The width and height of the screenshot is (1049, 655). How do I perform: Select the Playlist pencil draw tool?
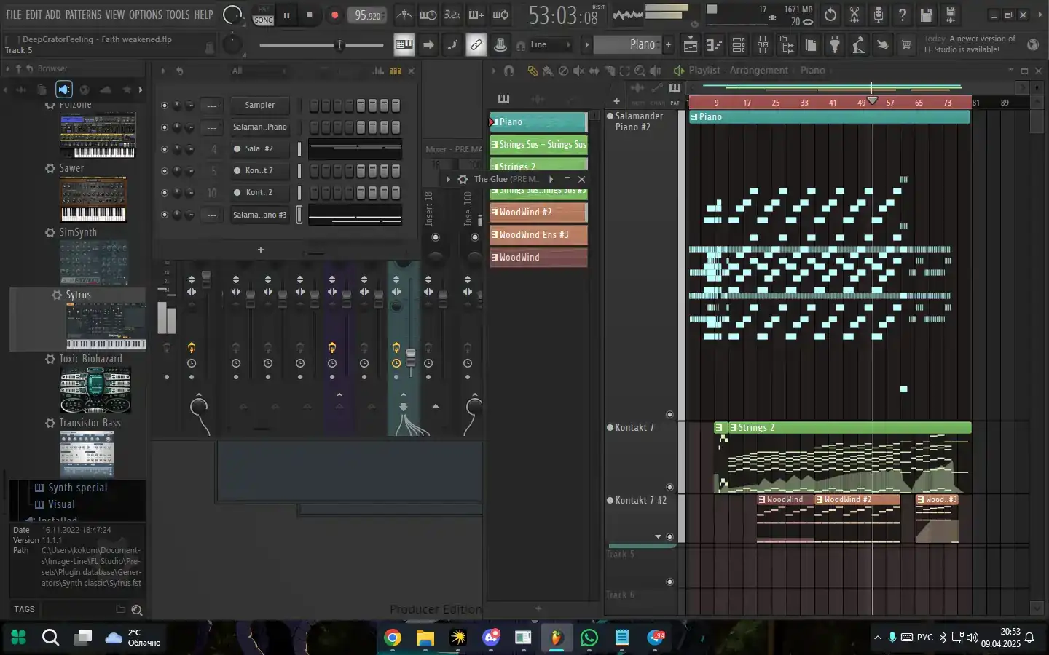coord(533,71)
